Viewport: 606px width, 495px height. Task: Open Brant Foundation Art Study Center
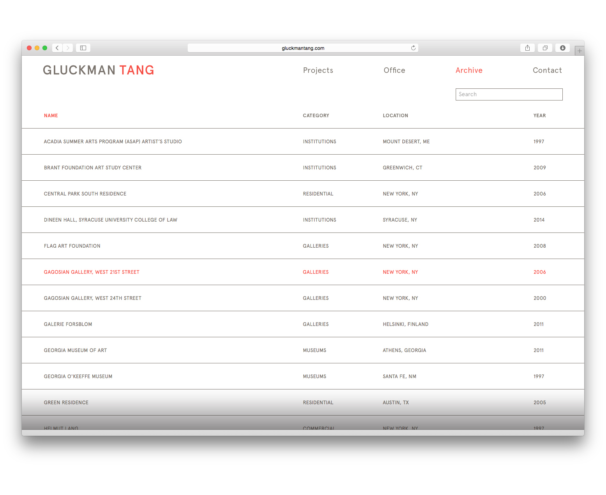click(x=93, y=168)
